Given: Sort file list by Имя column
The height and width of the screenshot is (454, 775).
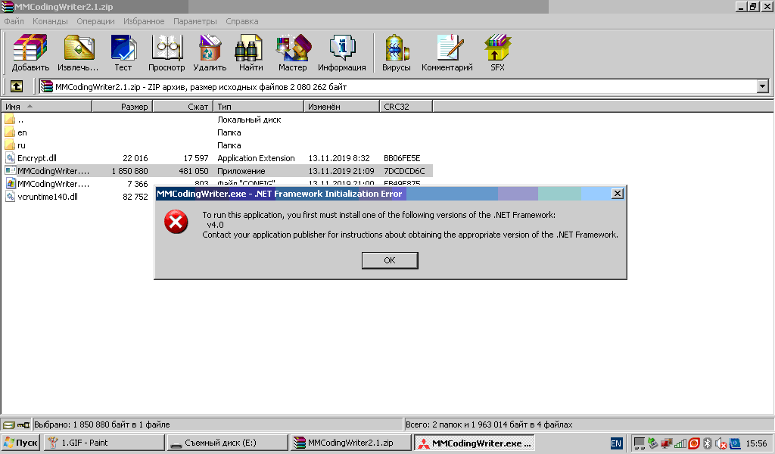Looking at the screenshot, I should coord(46,106).
